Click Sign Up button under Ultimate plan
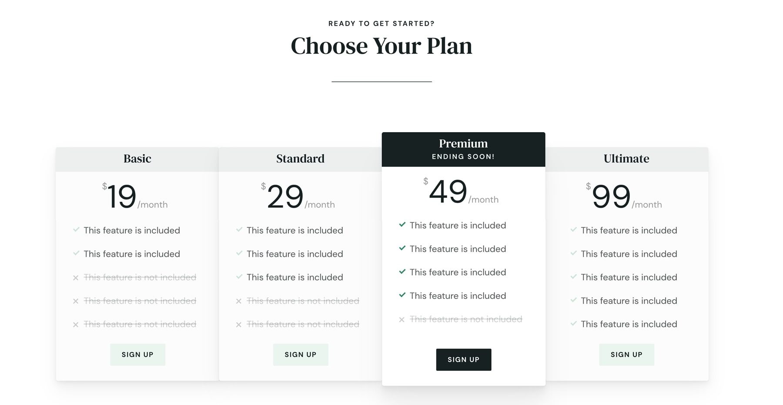 pos(626,355)
